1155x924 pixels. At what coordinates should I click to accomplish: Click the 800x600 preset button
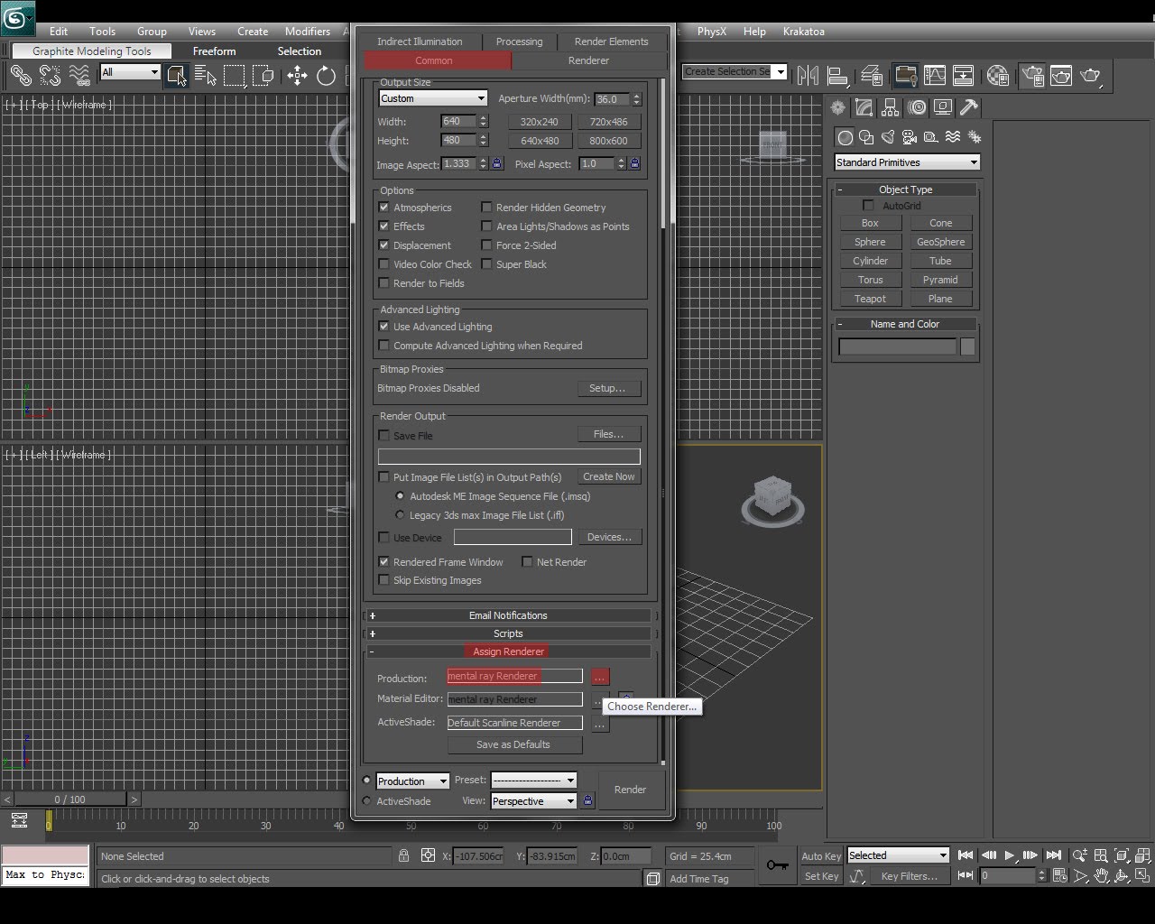coord(608,141)
